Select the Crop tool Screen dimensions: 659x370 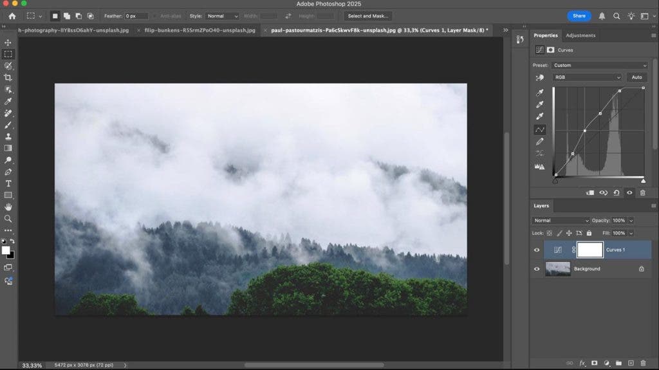(8, 78)
